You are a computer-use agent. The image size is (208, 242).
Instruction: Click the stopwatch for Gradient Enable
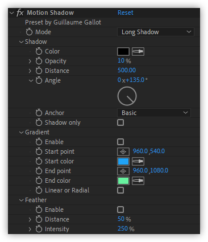coord(39,142)
